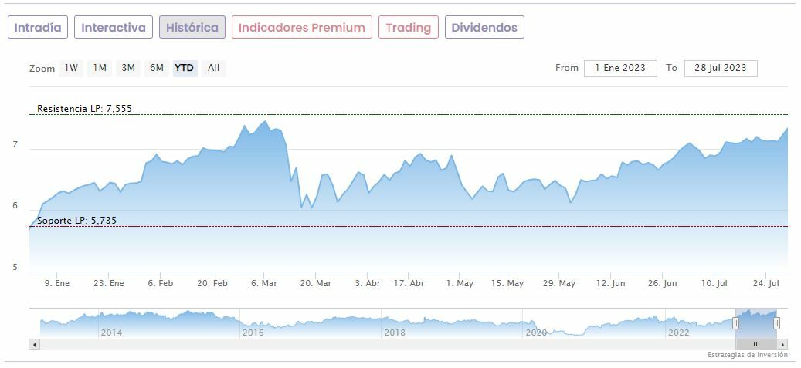Open the Indicadores Premium tab

point(301,27)
